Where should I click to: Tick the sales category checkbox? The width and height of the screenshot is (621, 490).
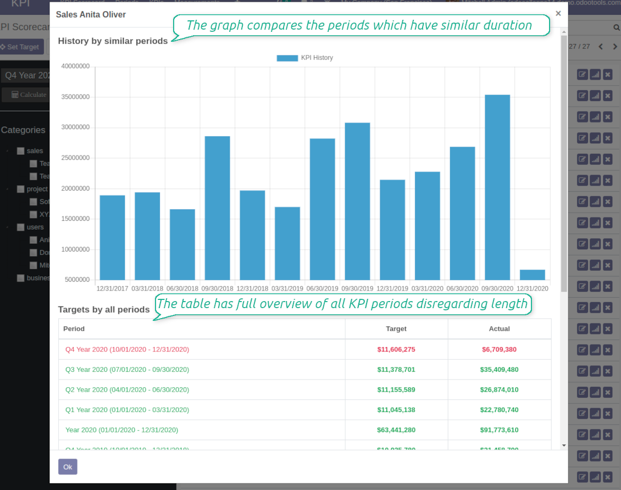(x=20, y=151)
